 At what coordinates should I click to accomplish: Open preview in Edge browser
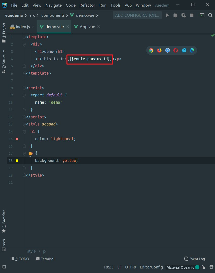(192, 50)
